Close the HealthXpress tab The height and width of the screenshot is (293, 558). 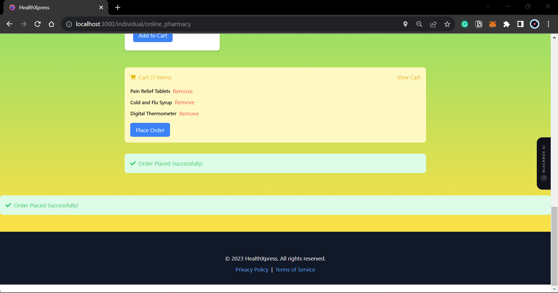pos(101,8)
